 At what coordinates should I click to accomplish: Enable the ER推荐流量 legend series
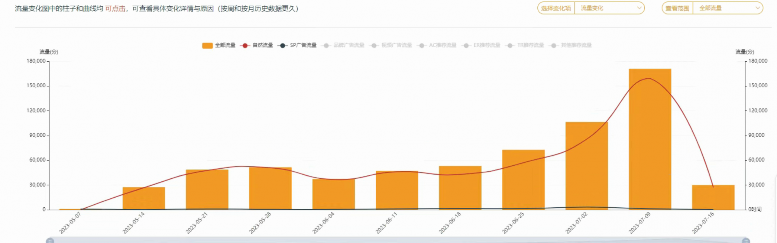(x=481, y=45)
